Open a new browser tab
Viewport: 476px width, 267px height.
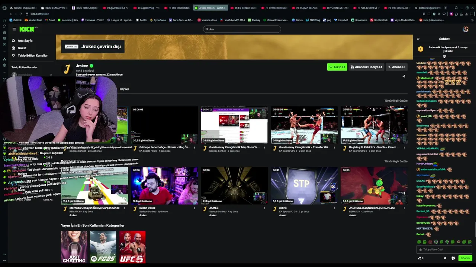click(446, 8)
